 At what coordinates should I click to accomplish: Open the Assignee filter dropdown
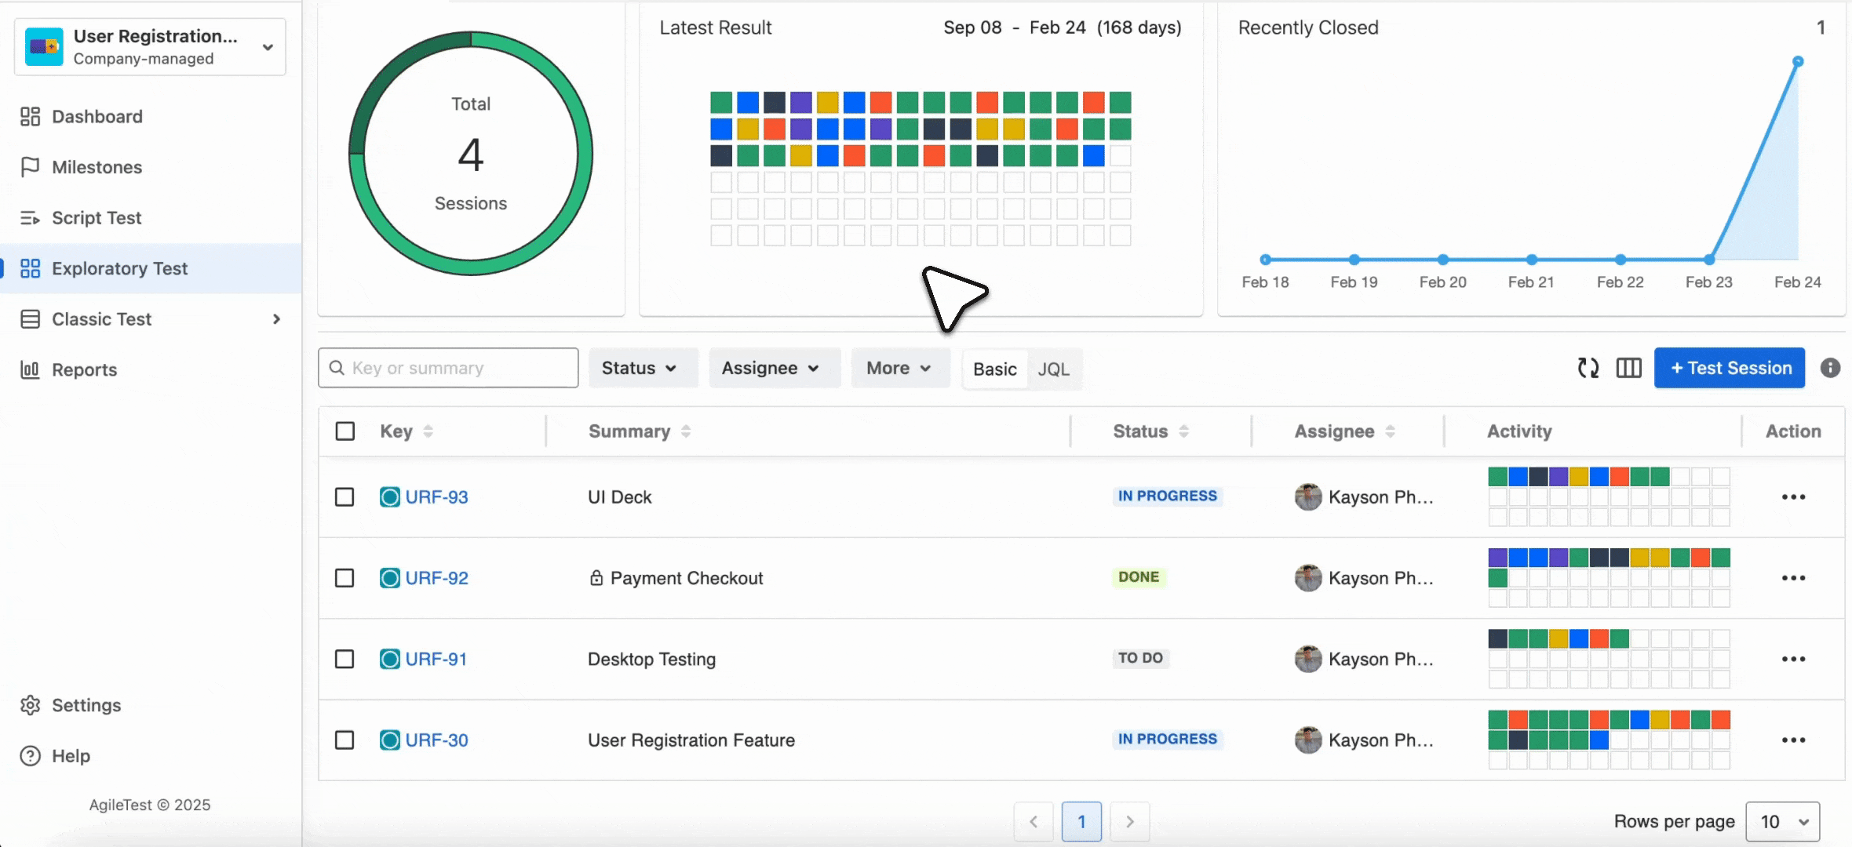pyautogui.click(x=770, y=368)
